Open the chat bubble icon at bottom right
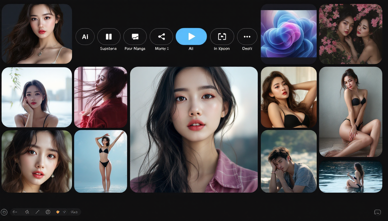The width and height of the screenshot is (388, 221). click(x=377, y=212)
